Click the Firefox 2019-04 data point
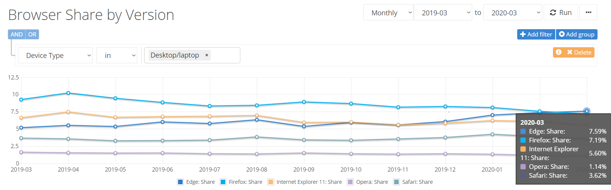611x190 pixels. pos(68,93)
